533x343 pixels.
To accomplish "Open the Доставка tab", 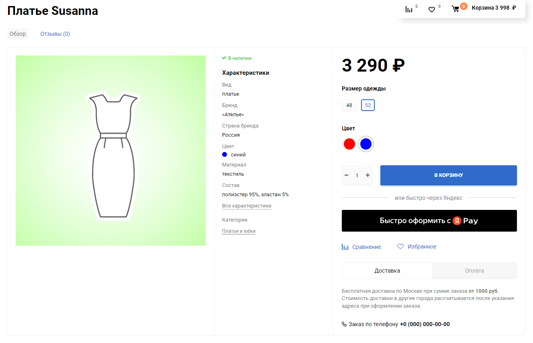I will pos(387,271).
